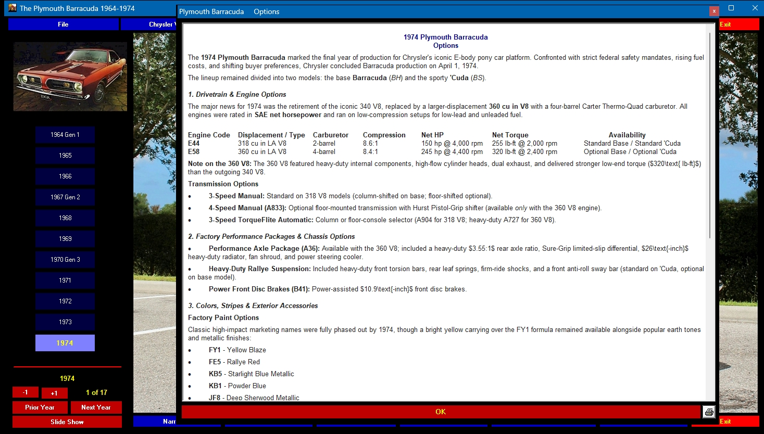The height and width of the screenshot is (434, 764).
Task: Click the top-right red Exit button
Action: 739,24
